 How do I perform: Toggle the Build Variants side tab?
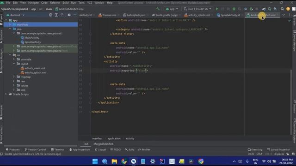pos(1,135)
